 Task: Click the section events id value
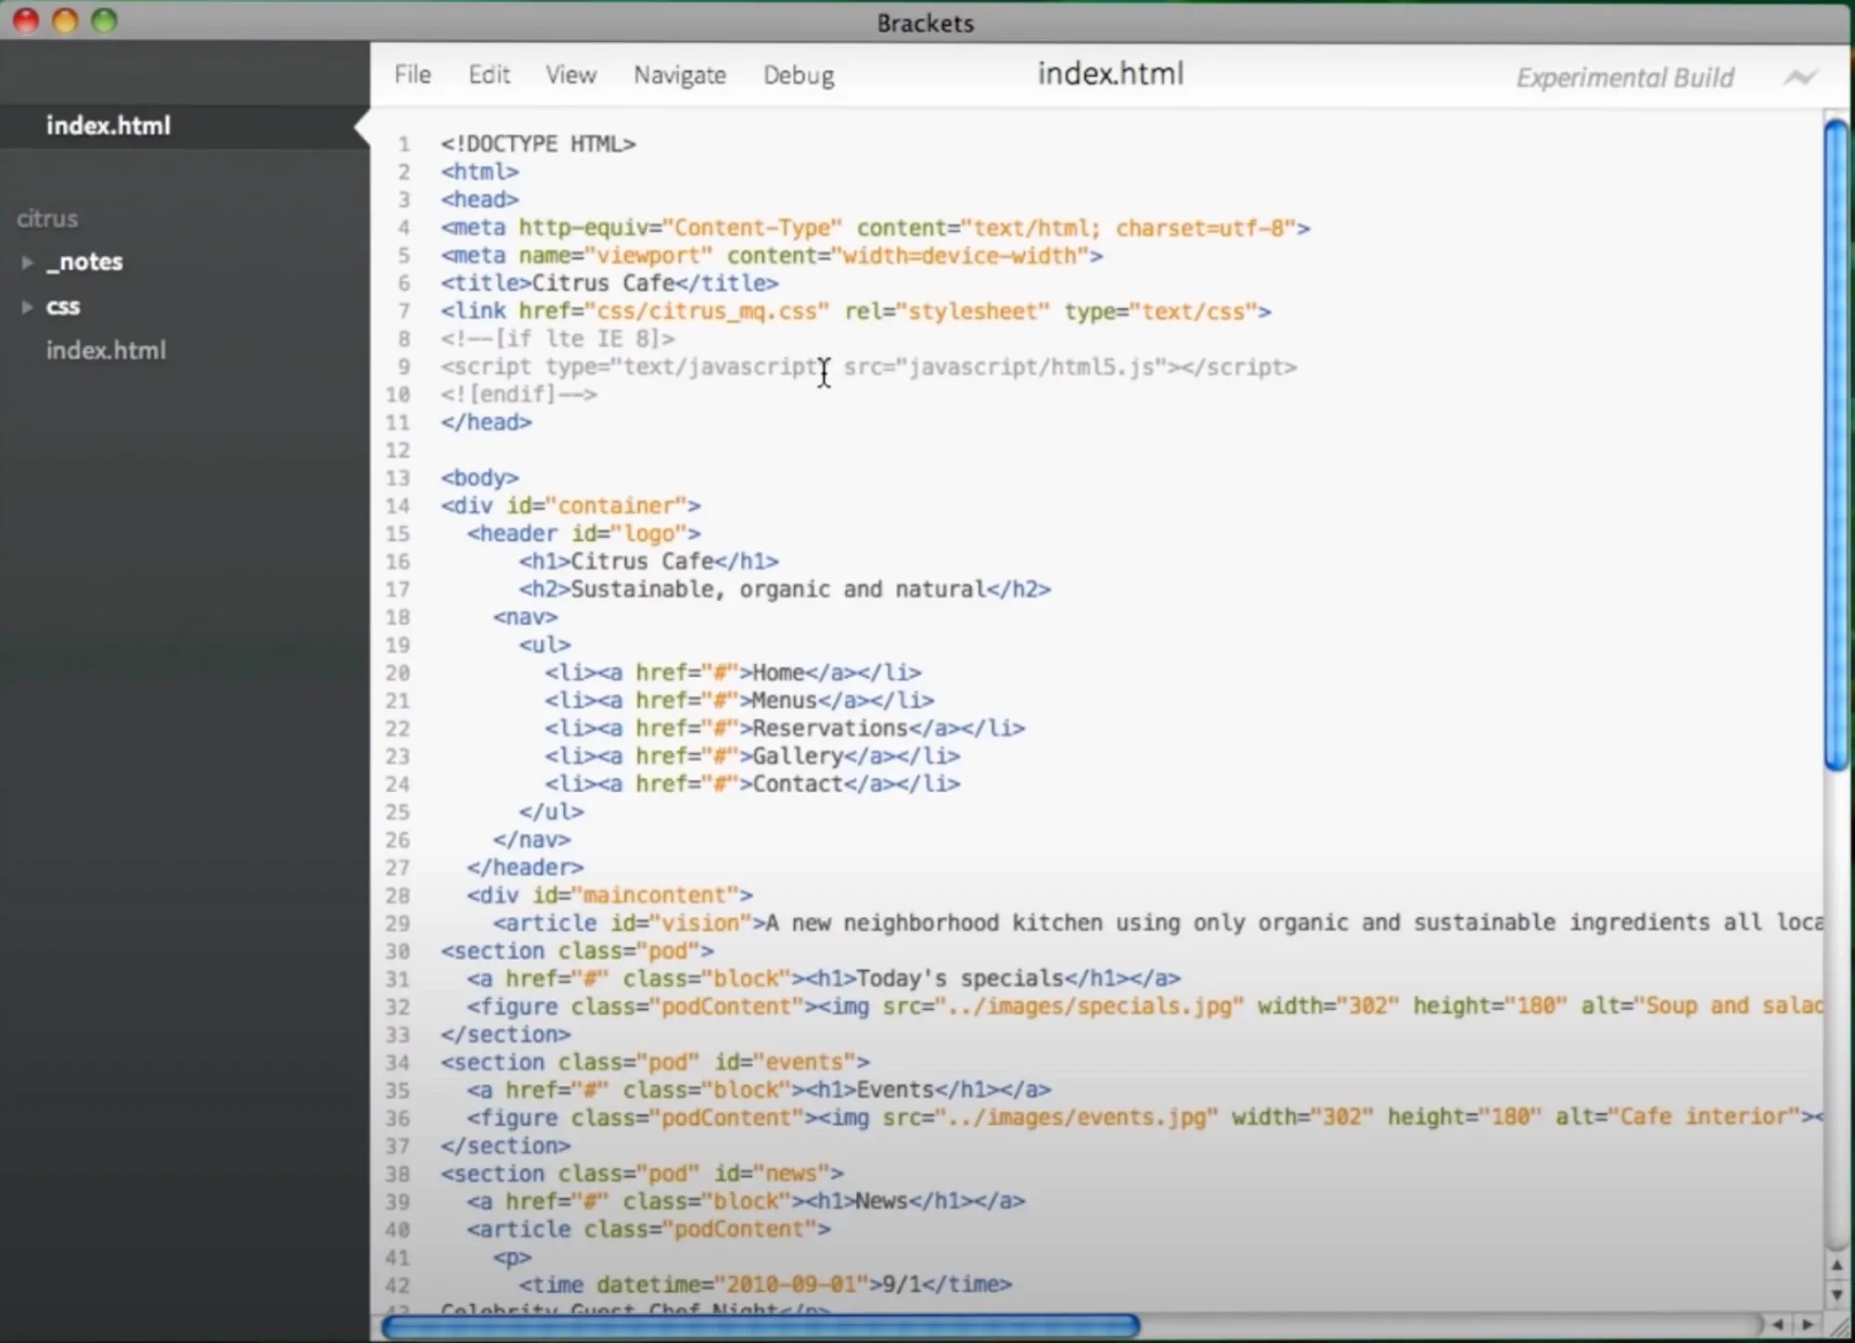click(804, 1063)
